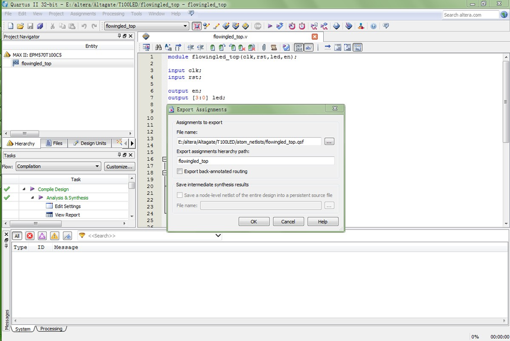The image size is (510, 341).
Task: Collapse the Compile Design task node
Action: click(24, 190)
